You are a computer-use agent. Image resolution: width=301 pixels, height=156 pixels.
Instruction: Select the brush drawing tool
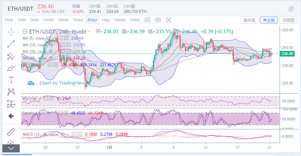click(11, 68)
